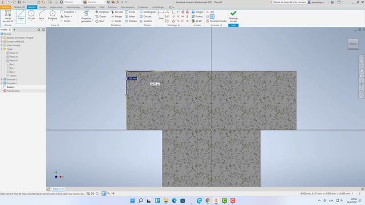Open the Formato panel dropdown

click(216, 25)
